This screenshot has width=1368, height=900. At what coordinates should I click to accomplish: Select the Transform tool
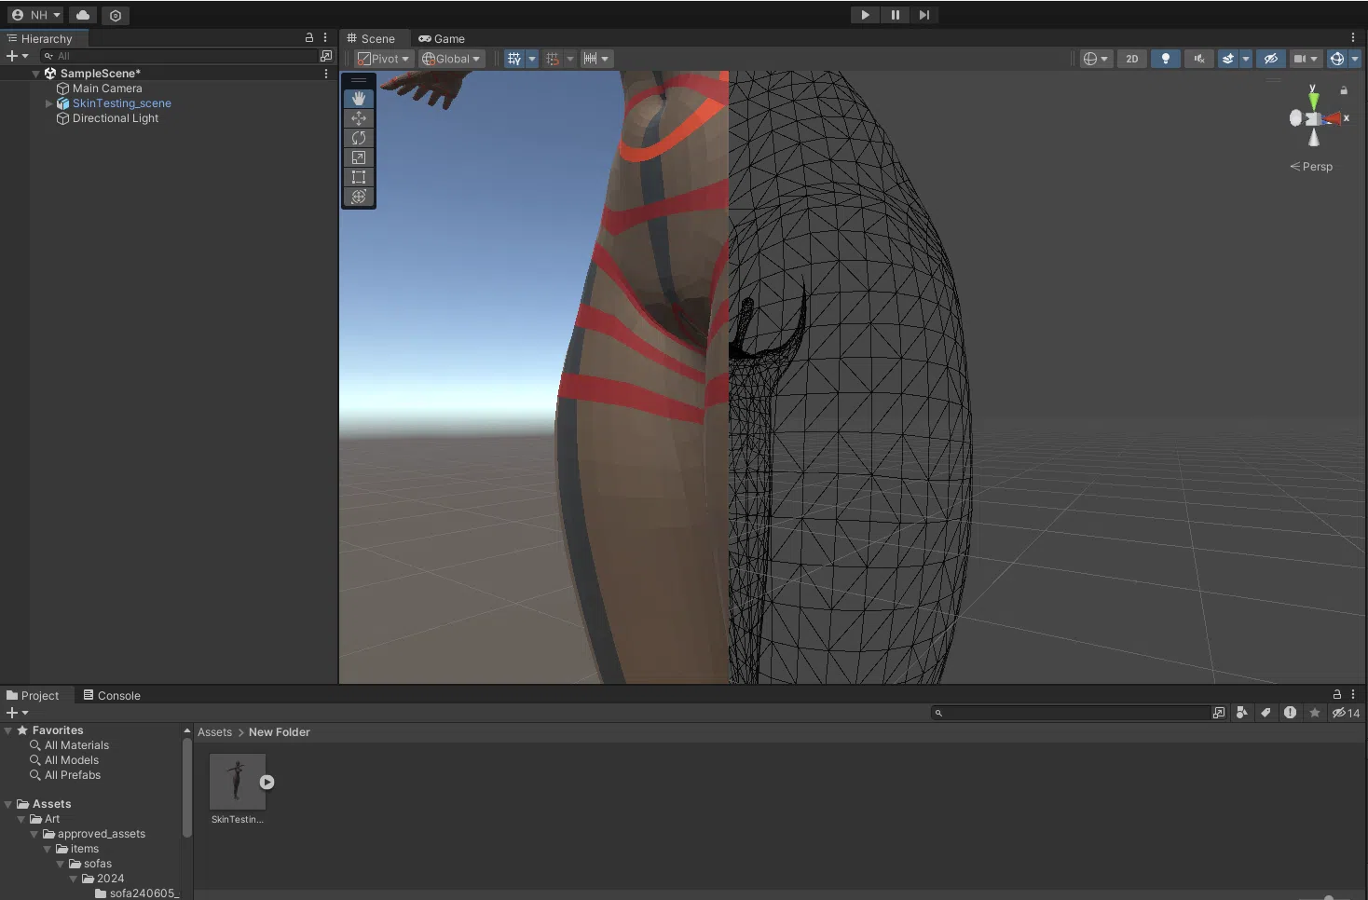(x=359, y=197)
